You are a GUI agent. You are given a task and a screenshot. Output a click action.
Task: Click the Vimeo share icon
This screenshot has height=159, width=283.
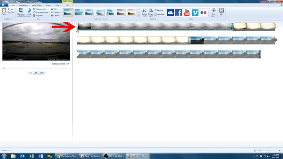click(195, 13)
